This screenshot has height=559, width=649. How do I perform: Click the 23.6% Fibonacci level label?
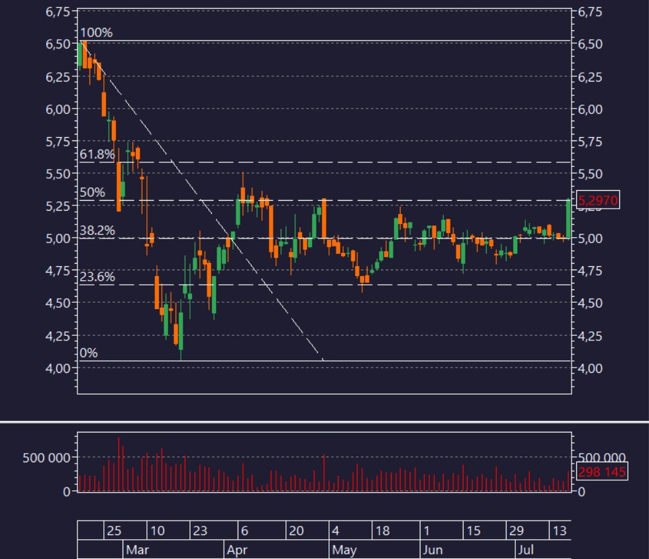pyautogui.click(x=97, y=277)
